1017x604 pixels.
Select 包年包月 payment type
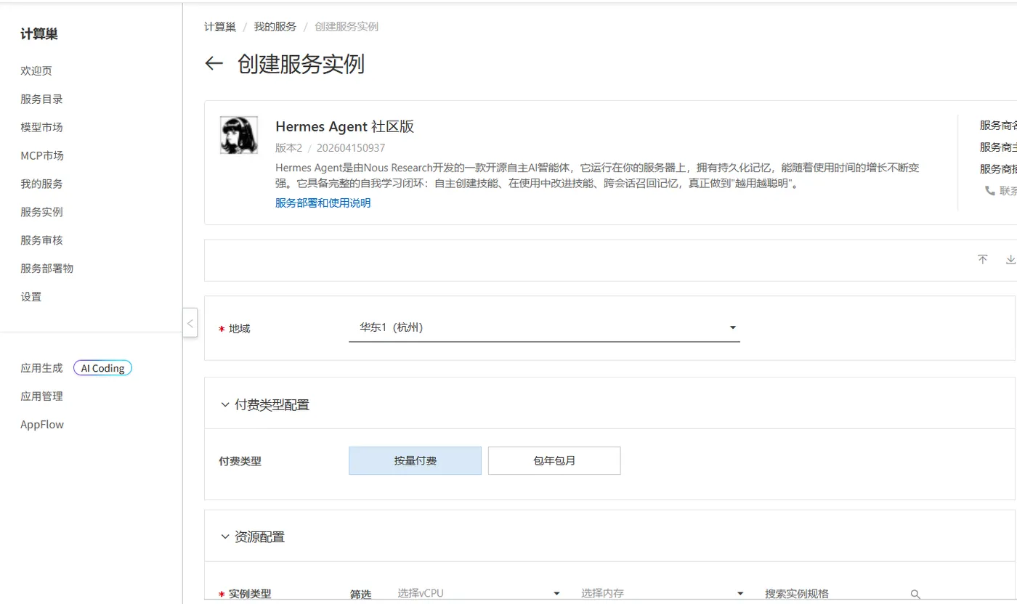point(554,461)
